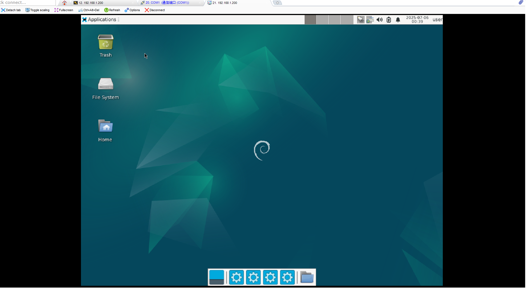Open a new tab with plus button
The width and height of the screenshot is (526, 288).
click(x=278, y=3)
